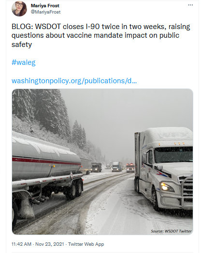The width and height of the screenshot is (201, 253).
Task: Open the #waleg hashtag
Action: pos(24,62)
